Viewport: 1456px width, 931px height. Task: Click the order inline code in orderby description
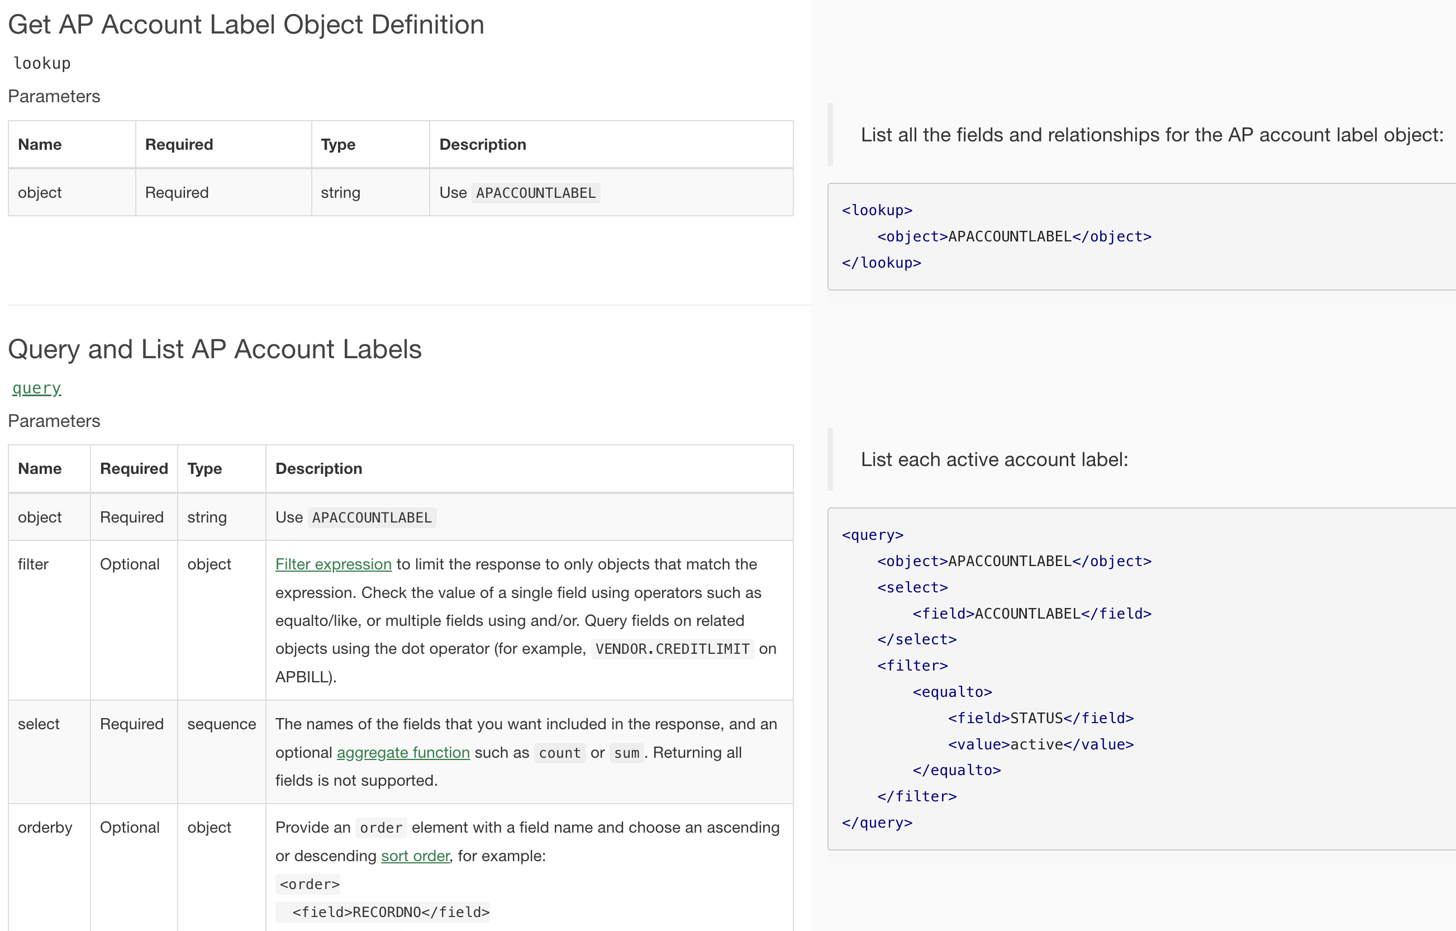(x=380, y=828)
